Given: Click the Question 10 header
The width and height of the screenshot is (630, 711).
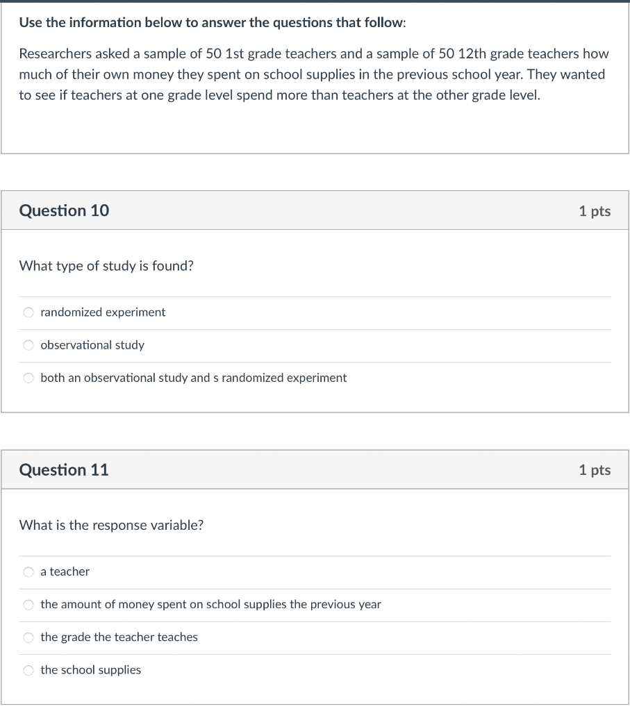Looking at the screenshot, I should tap(64, 210).
